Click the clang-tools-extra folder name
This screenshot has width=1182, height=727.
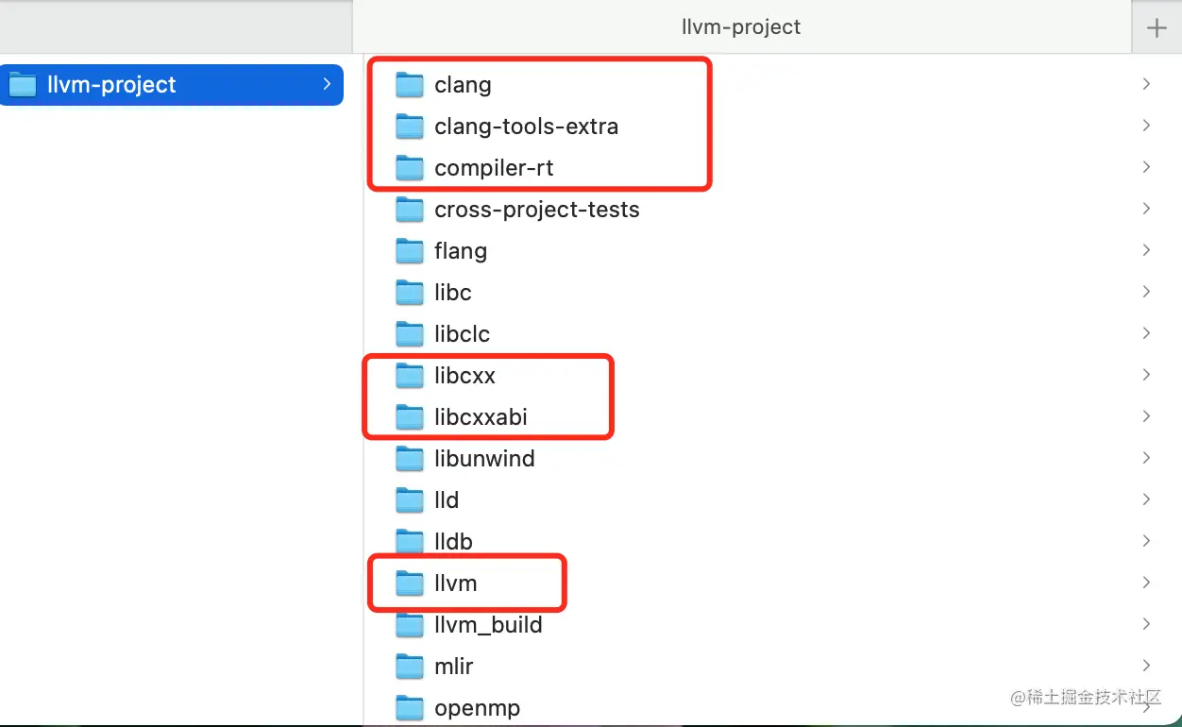pyautogui.click(x=526, y=126)
